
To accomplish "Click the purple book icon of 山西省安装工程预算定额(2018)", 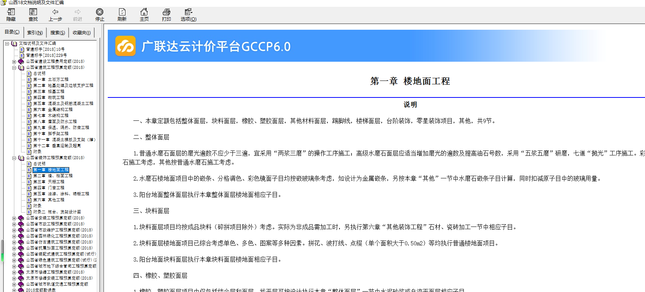I will 21,218.
